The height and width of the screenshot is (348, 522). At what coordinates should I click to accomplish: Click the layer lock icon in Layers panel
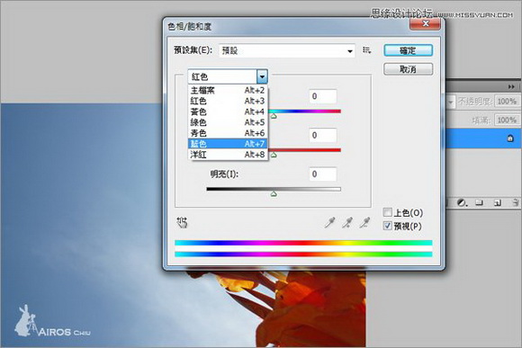(x=510, y=138)
